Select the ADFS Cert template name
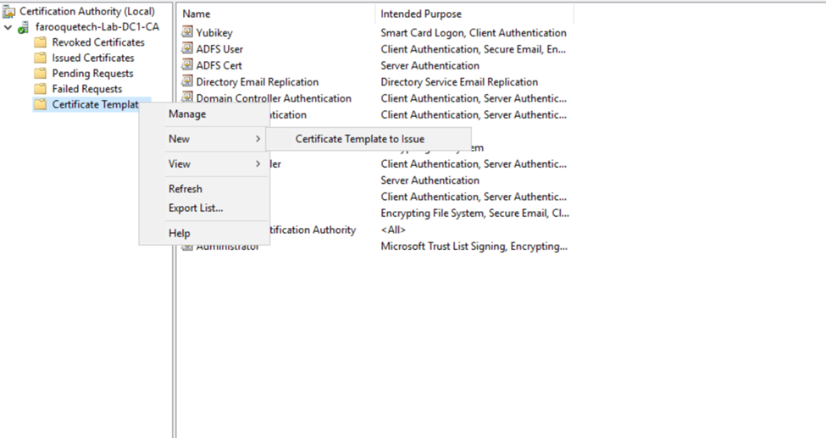 pyautogui.click(x=219, y=65)
